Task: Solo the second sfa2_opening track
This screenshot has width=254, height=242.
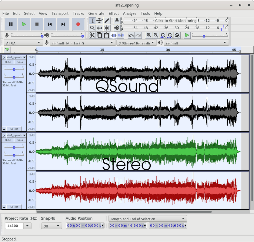Action: 20,140
